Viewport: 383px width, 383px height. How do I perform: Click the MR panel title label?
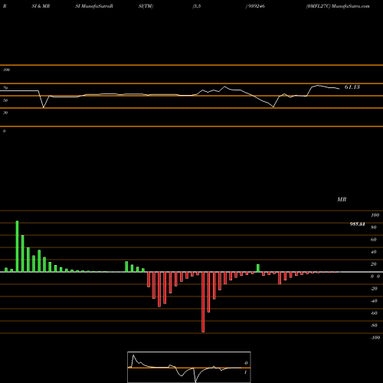tap(342, 199)
